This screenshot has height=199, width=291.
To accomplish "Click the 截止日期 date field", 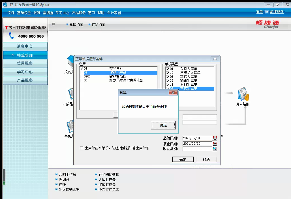I will 197,144.
